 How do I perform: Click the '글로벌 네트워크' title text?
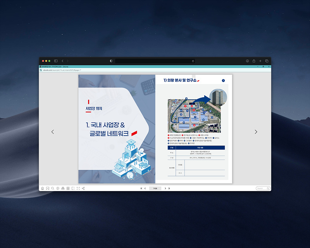tap(109, 133)
